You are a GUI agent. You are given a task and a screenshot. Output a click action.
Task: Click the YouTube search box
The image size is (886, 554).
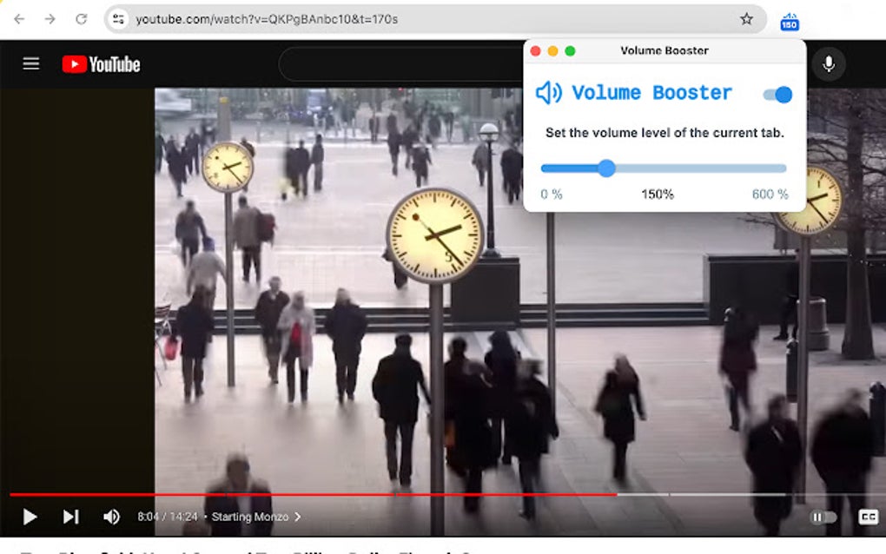pyautogui.click(x=401, y=63)
